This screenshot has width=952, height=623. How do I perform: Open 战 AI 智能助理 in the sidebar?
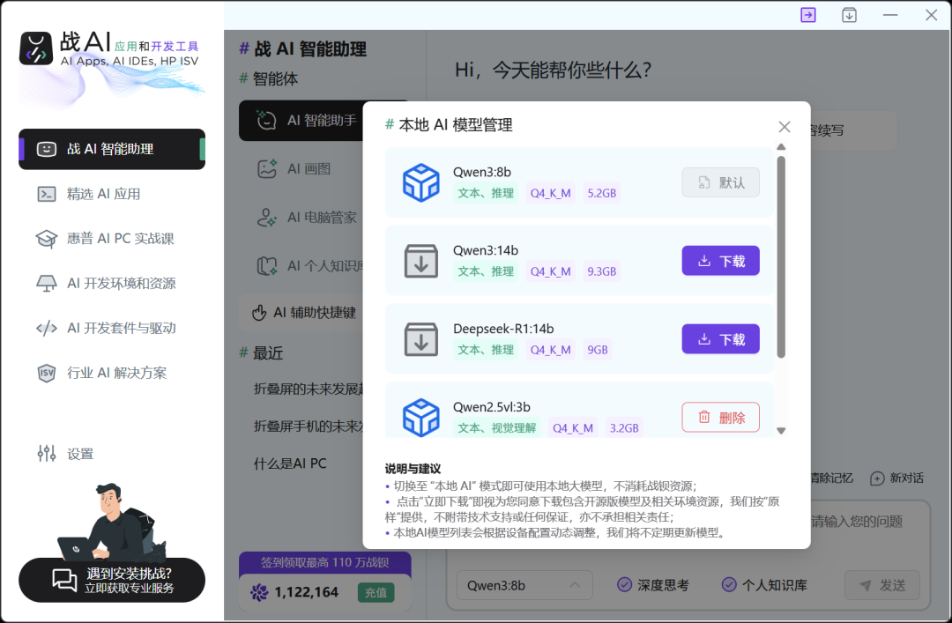112,149
